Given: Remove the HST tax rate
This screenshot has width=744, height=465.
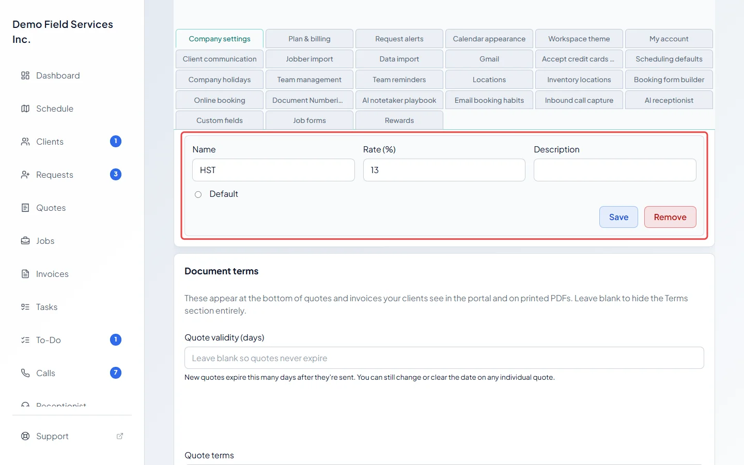Looking at the screenshot, I should click(670, 217).
